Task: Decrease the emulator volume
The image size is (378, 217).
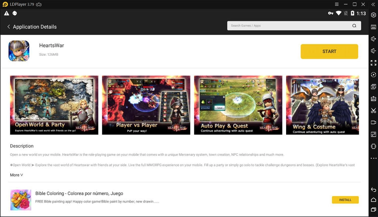Action: click(x=373, y=50)
